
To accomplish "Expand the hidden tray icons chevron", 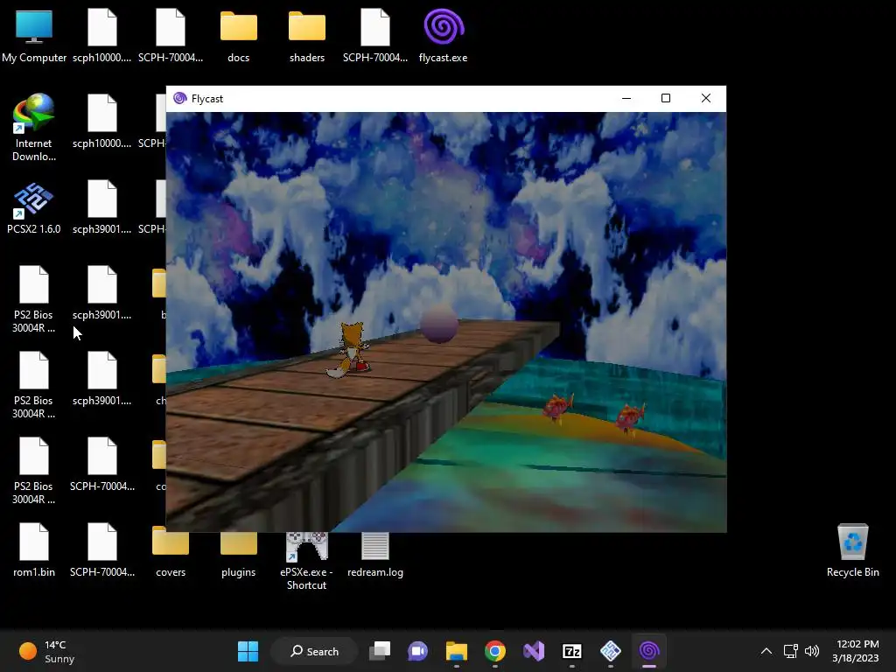I will coord(766,651).
